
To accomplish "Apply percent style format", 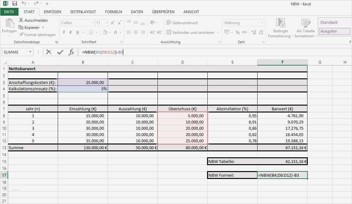I will pyautogui.click(x=237, y=32).
